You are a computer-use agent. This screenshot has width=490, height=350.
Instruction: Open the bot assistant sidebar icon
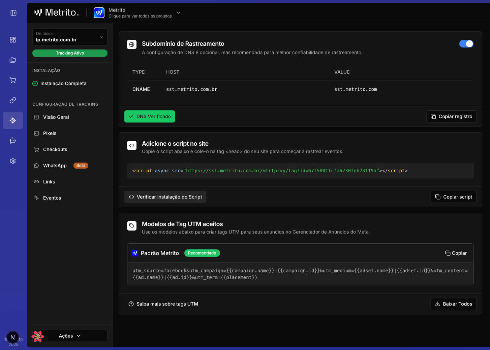[13, 141]
